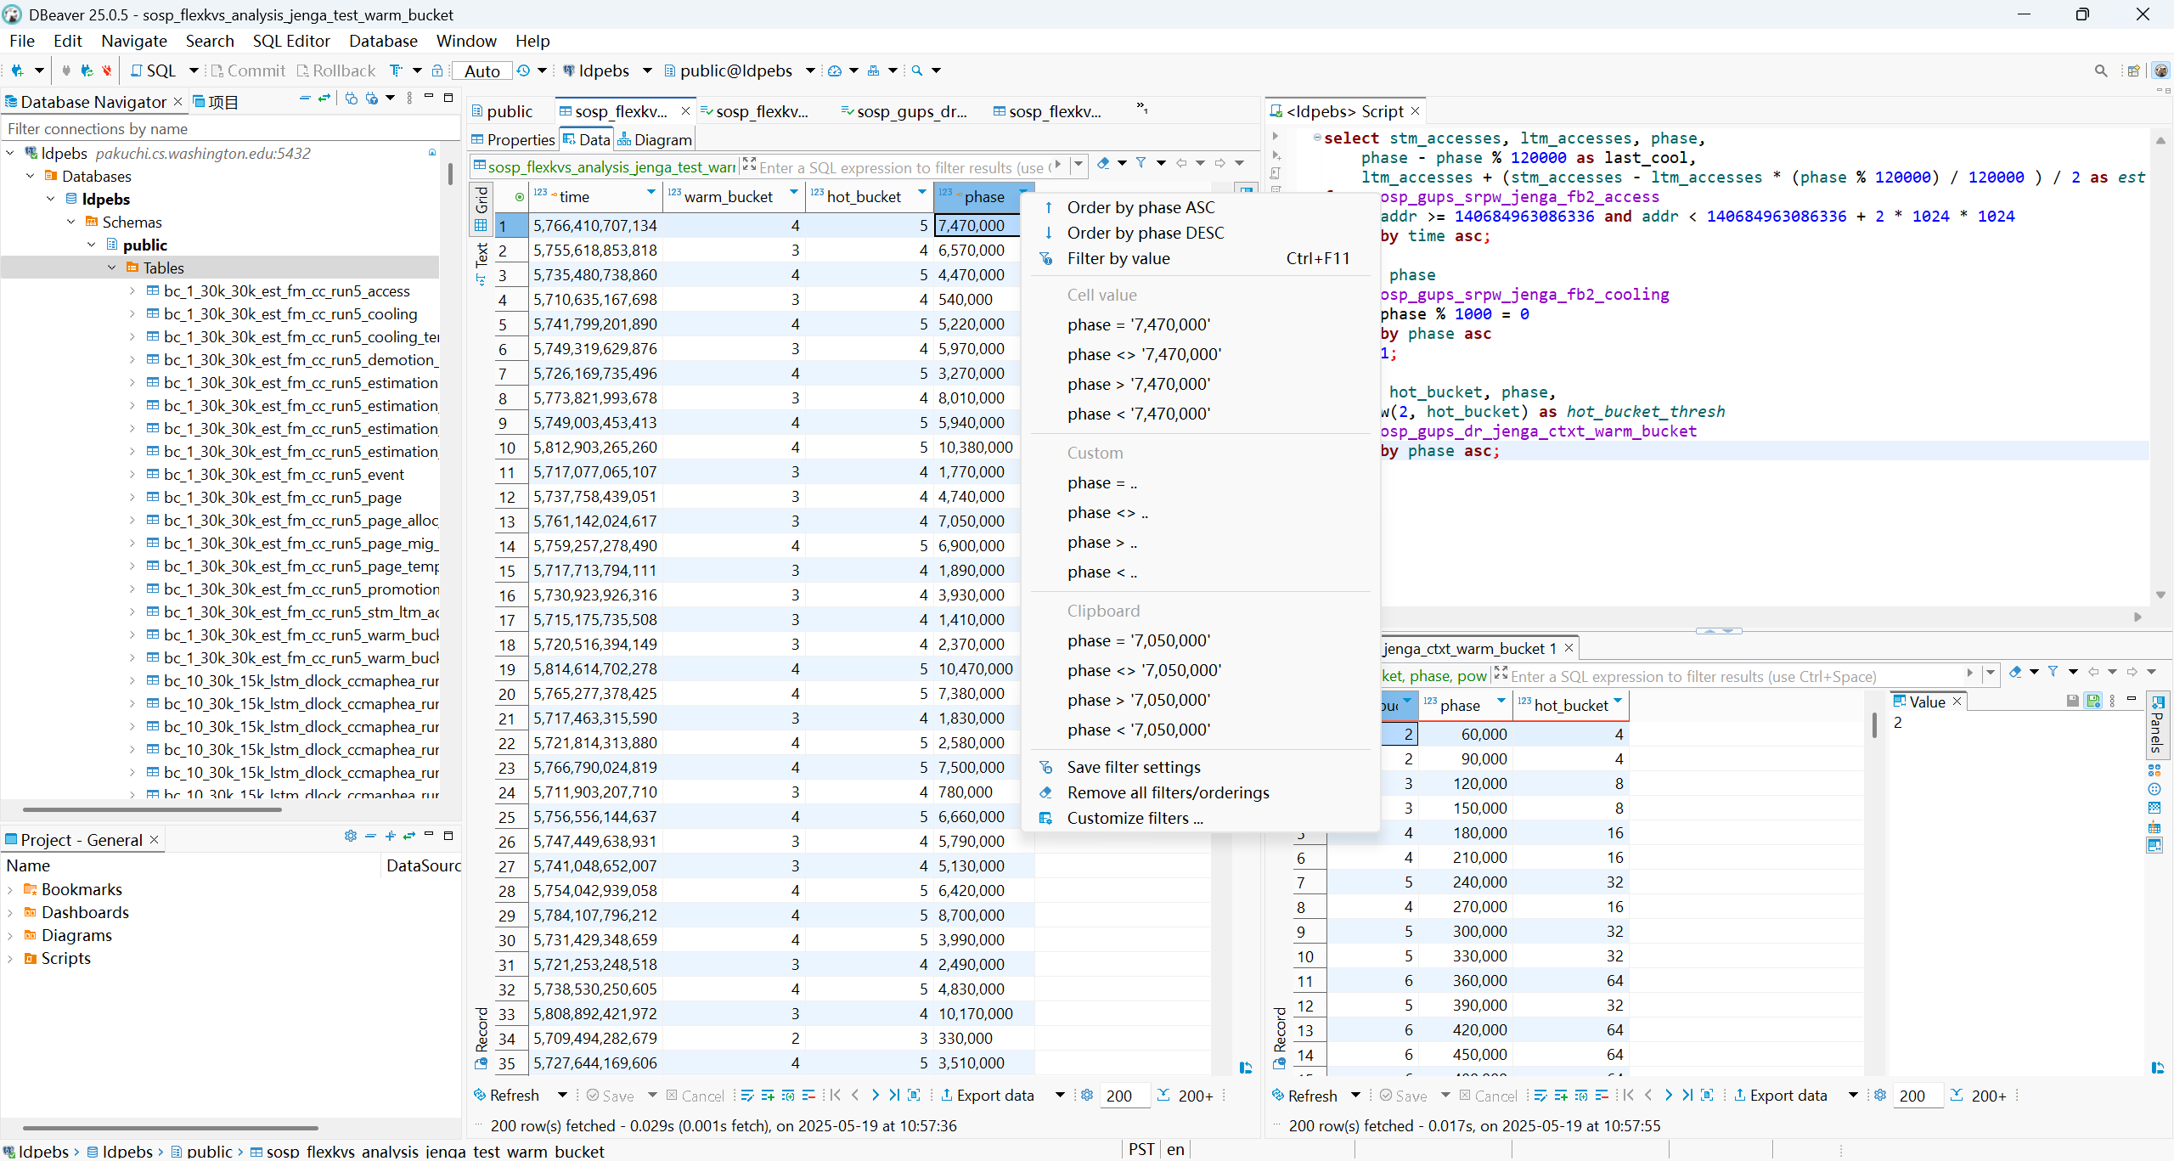Toggle the Panels side button on right

pos(2156,724)
